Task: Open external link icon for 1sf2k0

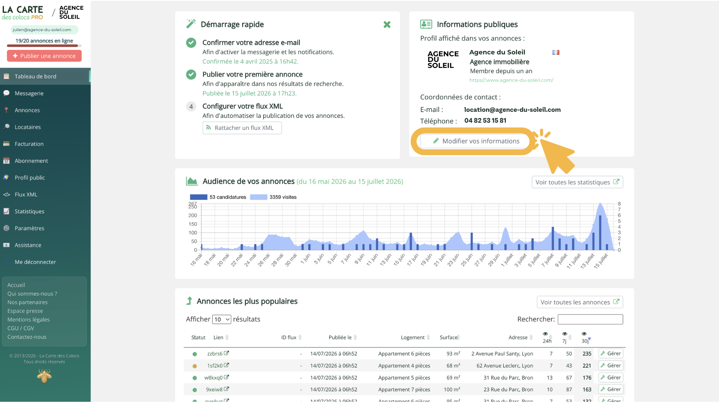Action: [227, 365]
